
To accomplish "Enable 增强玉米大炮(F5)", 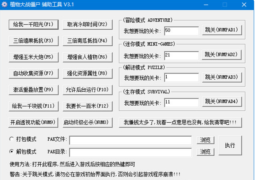I will point(34,57).
